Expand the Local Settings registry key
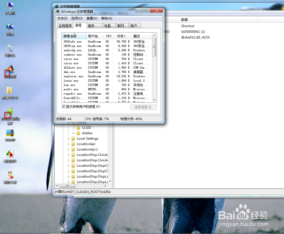The width and height of the screenshot is (284, 234). pyautogui.click(x=68, y=139)
